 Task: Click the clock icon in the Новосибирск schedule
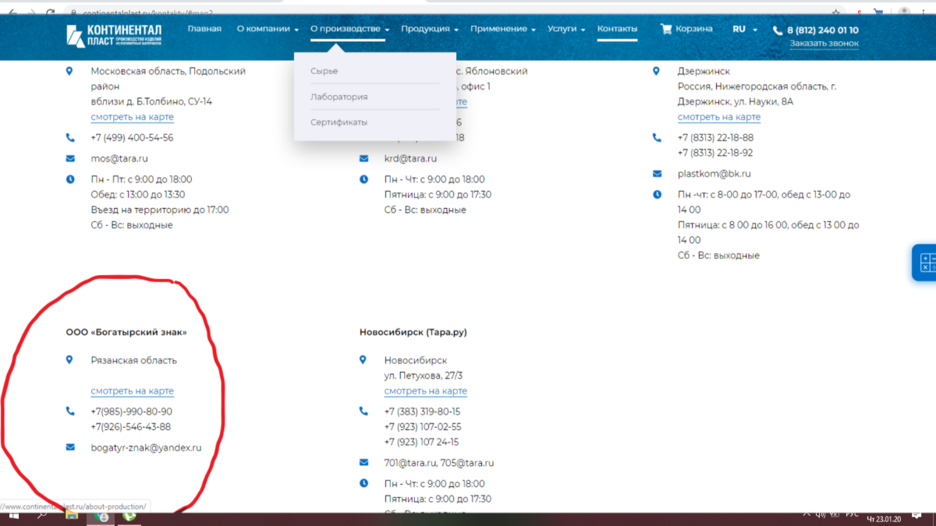coord(363,484)
